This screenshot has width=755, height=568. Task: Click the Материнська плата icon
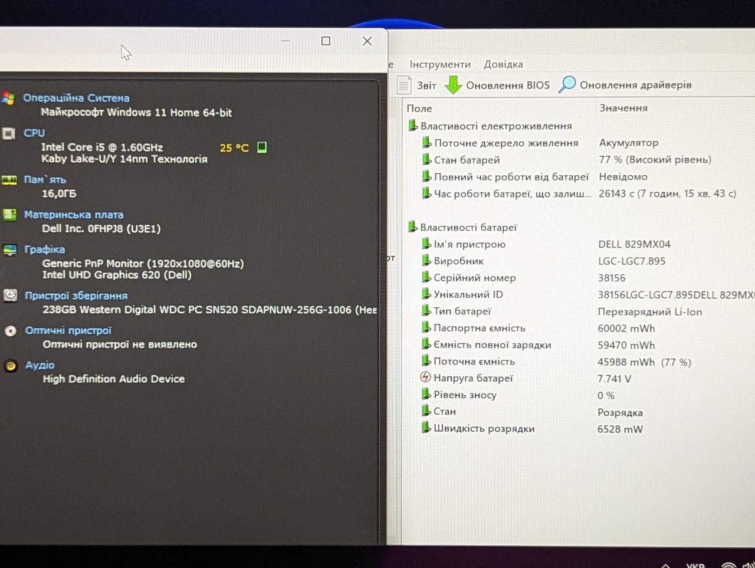[x=9, y=215]
